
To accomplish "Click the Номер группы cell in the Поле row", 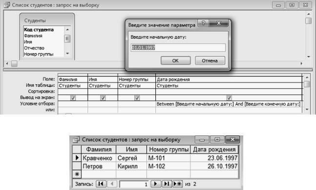I will [x=137, y=79].
